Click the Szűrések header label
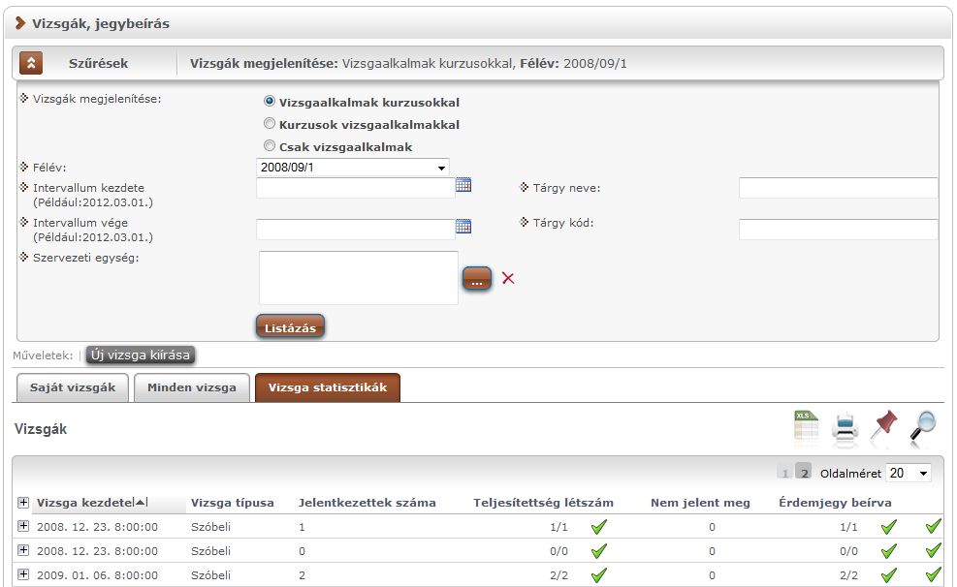Image resolution: width=957 pixels, height=587 pixels. tap(98, 63)
